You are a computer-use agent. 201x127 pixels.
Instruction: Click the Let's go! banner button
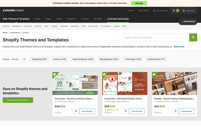139,3
